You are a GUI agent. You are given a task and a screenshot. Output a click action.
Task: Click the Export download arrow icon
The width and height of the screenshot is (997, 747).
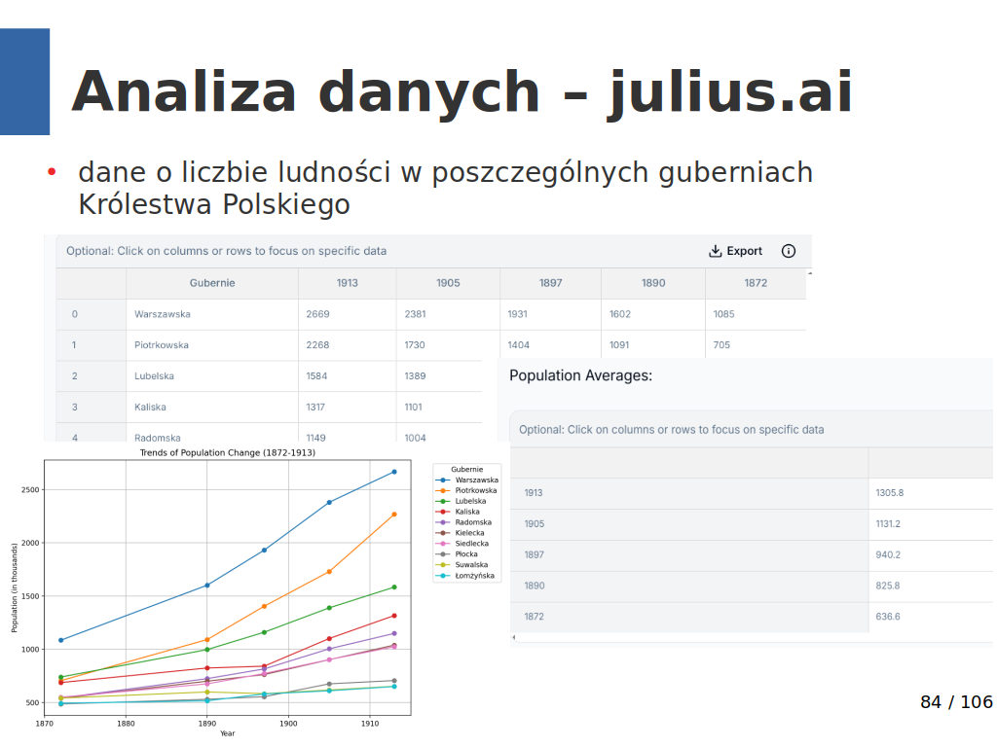tap(716, 251)
